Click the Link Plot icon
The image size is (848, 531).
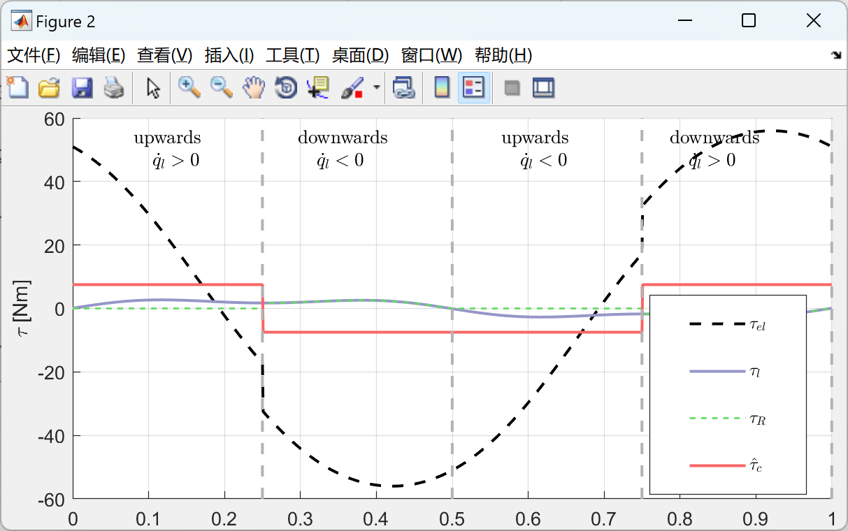point(403,88)
